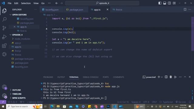This screenshot has height=109, width=194.
Task: Go forward with the navigation arrow
Action: click(62, 3)
